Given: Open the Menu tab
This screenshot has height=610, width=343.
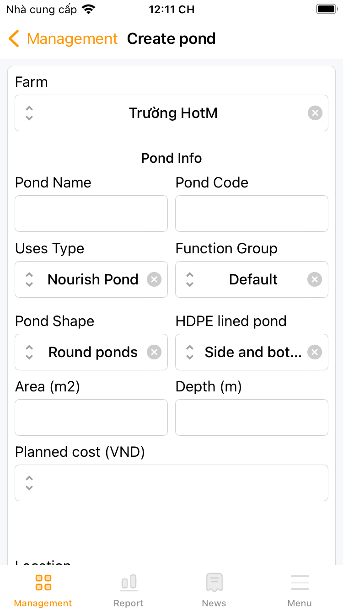Looking at the screenshot, I should point(300,590).
